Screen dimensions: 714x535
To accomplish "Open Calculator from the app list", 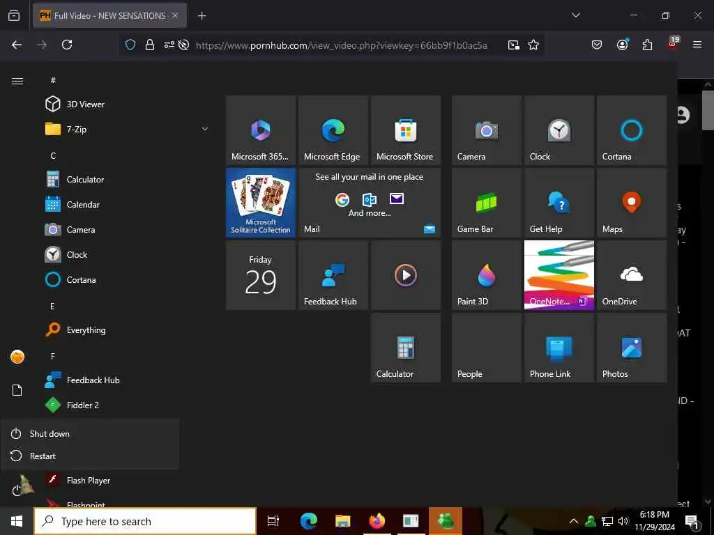I will [128, 179].
